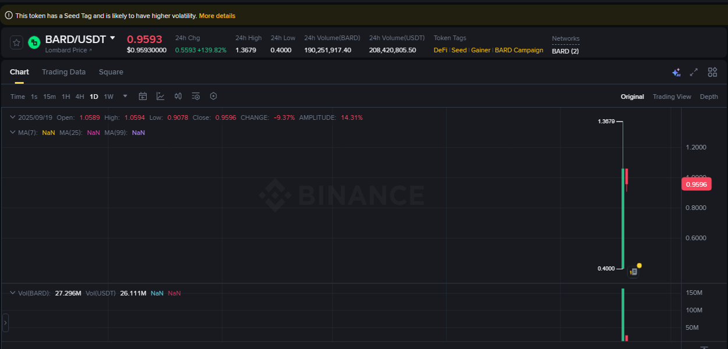Screen dimensions: 728x349
Task: Open the chart layout grid options
Action: pos(712,72)
